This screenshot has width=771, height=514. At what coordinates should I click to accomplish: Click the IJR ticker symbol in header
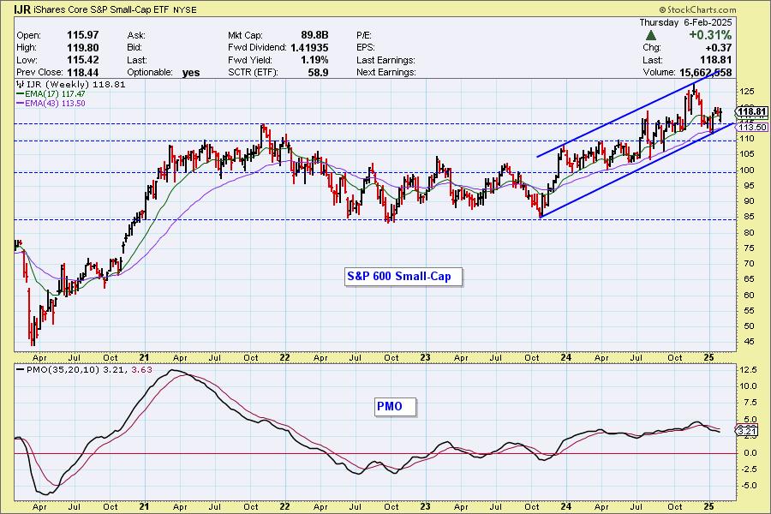(x=22, y=9)
